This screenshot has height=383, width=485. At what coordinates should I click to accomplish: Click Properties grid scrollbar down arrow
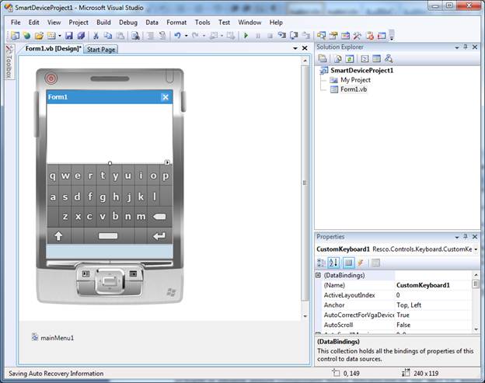476,329
